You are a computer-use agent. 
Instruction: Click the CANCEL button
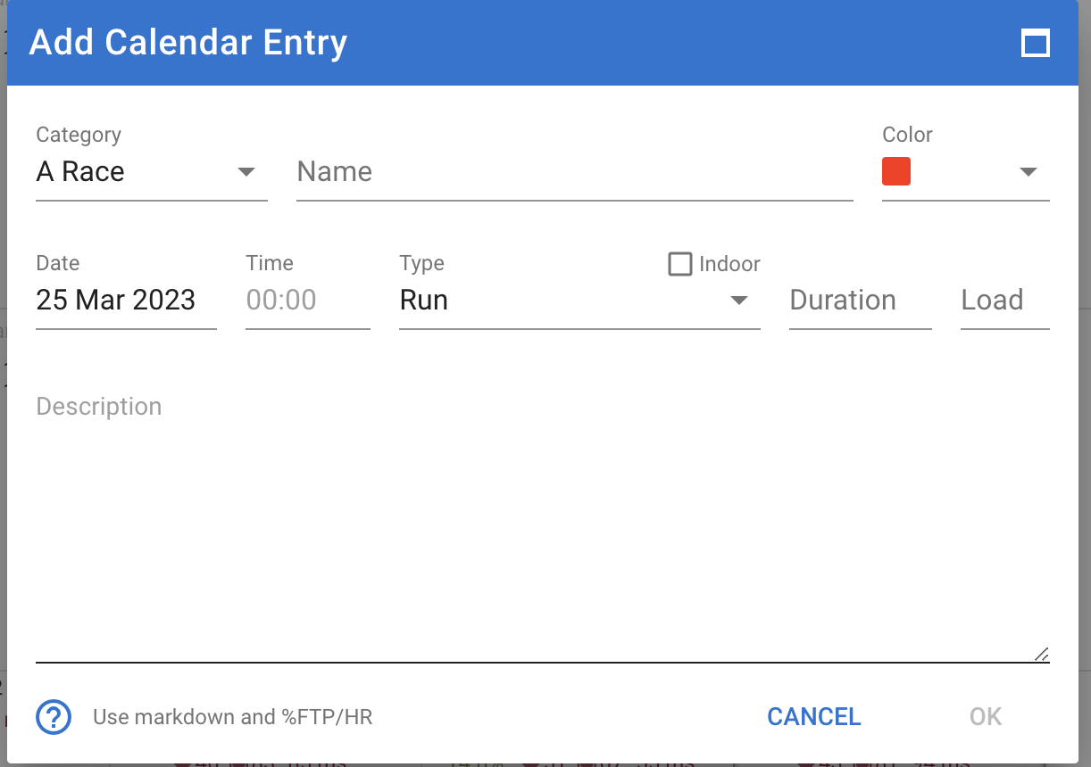tap(814, 716)
